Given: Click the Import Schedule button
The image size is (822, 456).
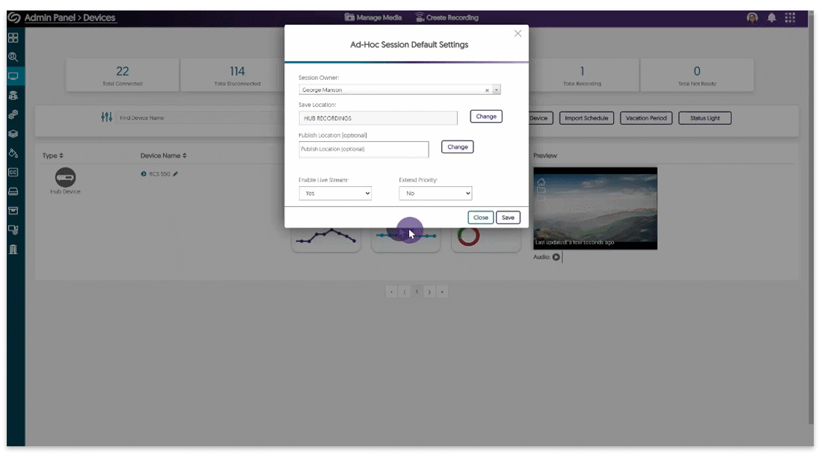Looking at the screenshot, I should click(586, 117).
